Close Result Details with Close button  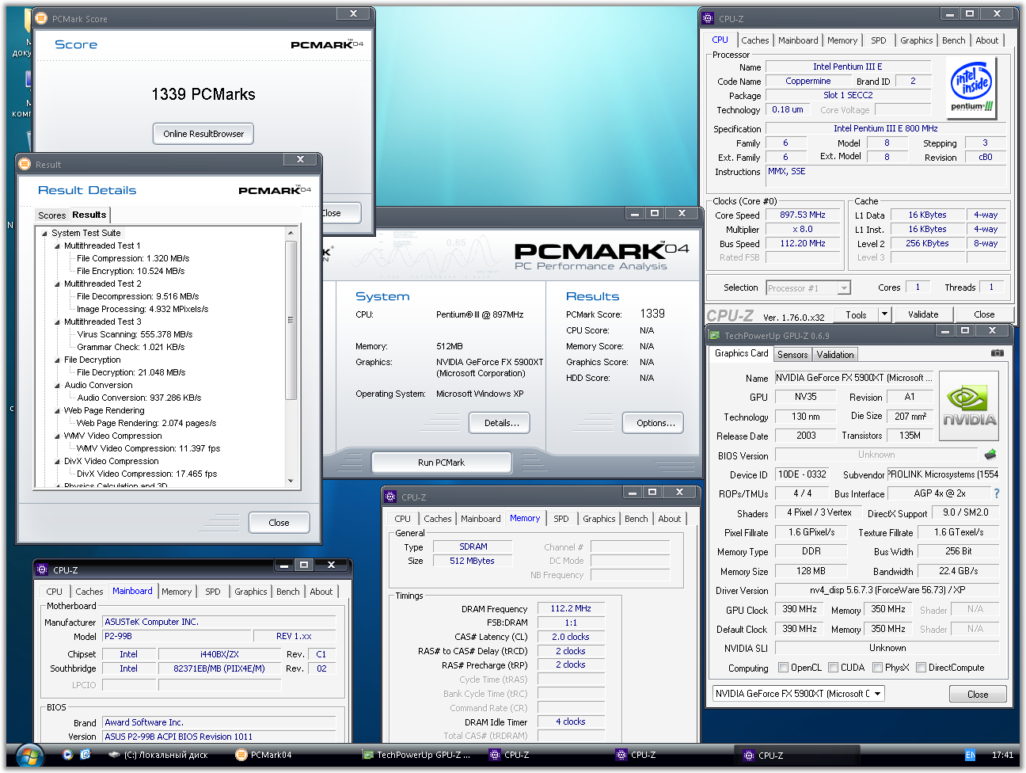[279, 523]
